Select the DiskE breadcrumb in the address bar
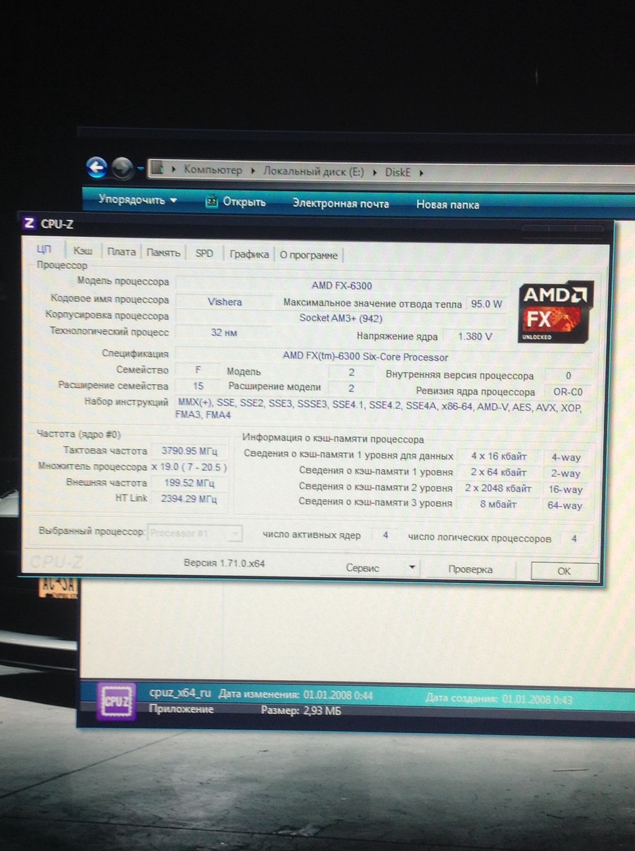 coord(398,173)
